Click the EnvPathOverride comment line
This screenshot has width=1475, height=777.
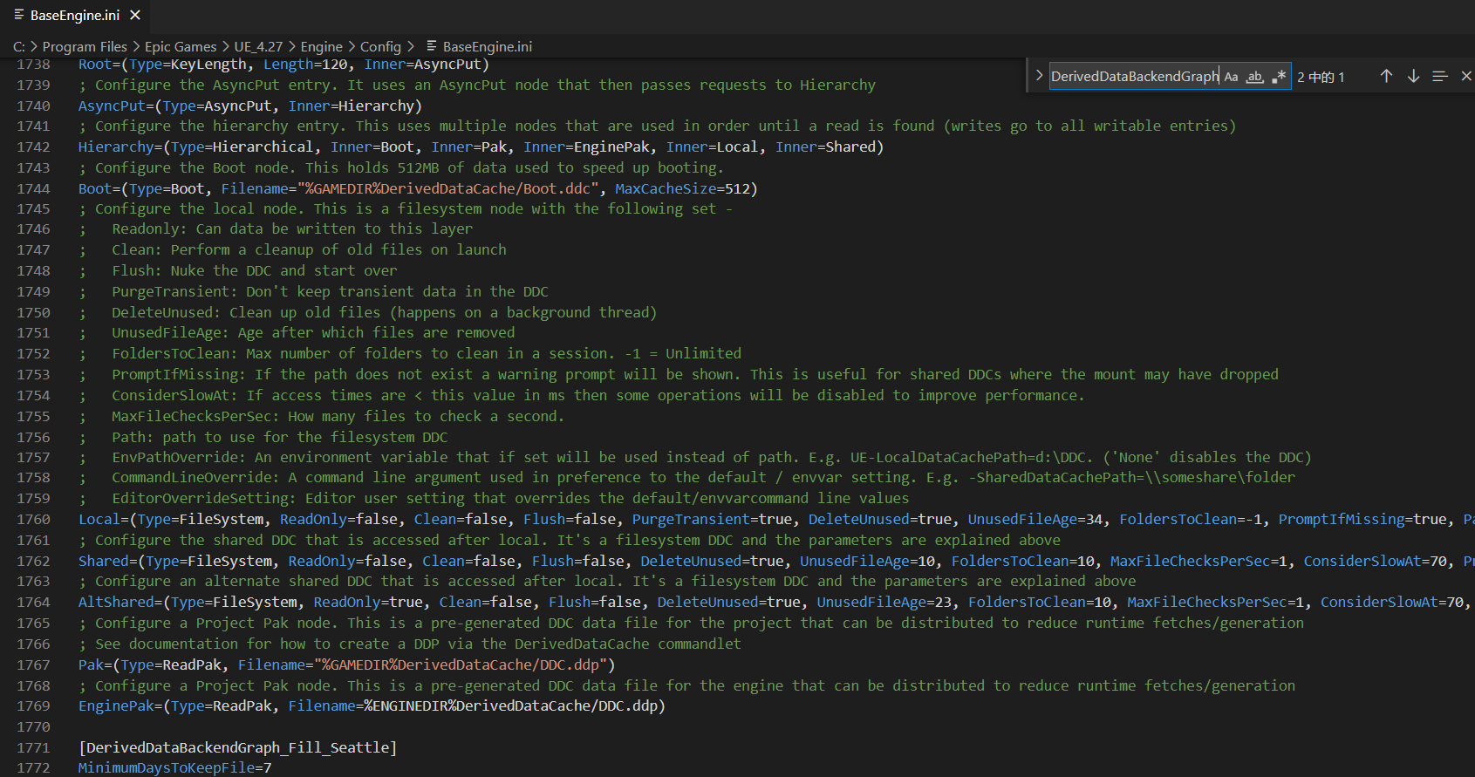(x=695, y=458)
